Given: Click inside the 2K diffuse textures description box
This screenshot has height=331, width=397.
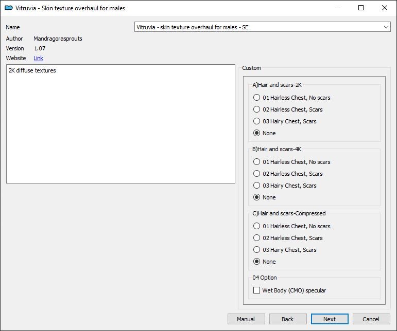Looking at the screenshot, I should (120, 123).
